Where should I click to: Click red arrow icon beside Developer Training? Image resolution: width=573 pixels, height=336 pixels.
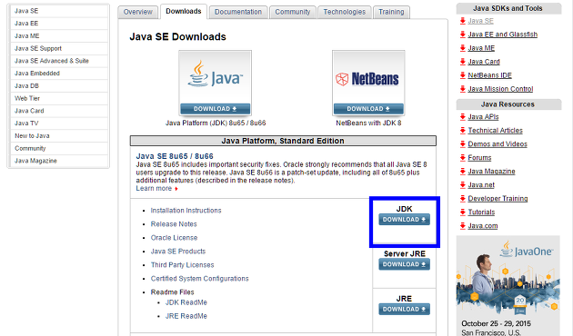[x=463, y=199]
